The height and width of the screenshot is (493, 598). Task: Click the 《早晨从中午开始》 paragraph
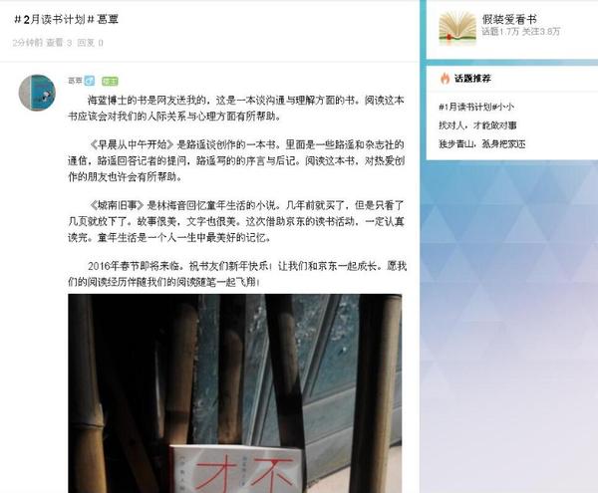pos(236,160)
